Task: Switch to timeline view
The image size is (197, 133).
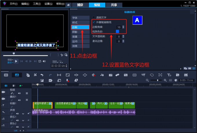Action: click(17, 75)
